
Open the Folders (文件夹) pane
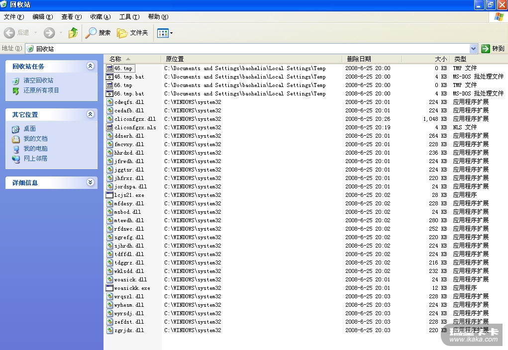(x=132, y=33)
